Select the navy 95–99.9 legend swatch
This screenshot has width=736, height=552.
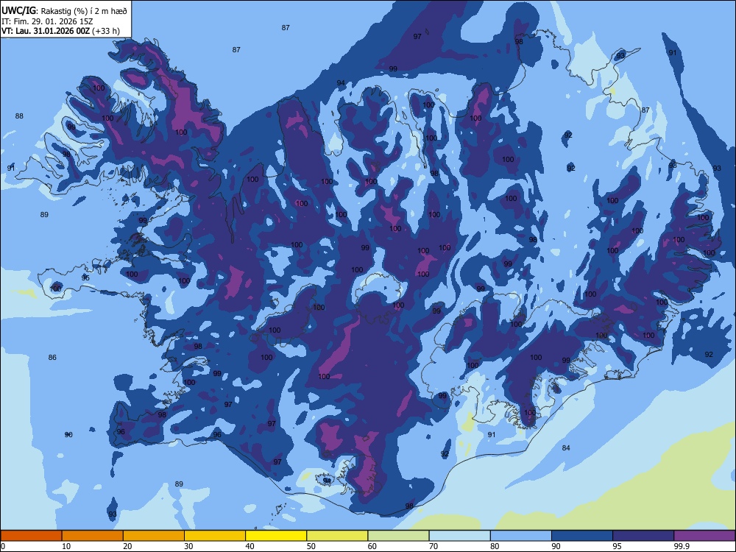[x=643, y=536]
